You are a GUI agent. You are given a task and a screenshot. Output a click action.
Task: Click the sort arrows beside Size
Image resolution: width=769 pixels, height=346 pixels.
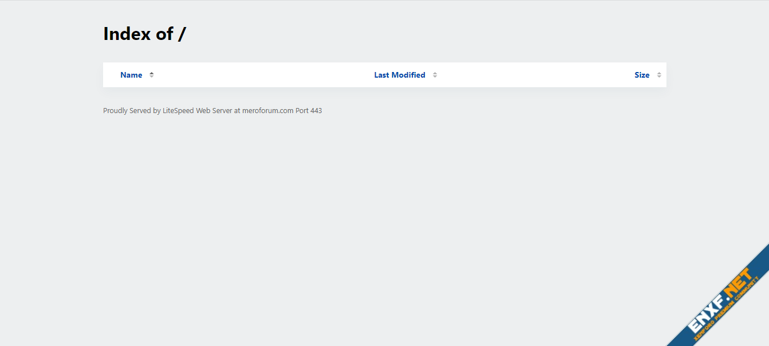[659, 75]
